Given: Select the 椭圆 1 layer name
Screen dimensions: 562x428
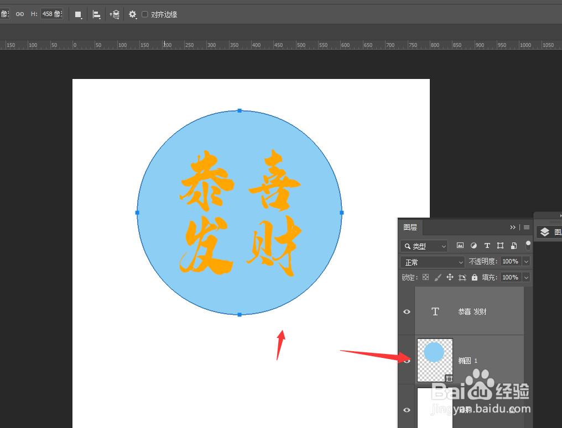Looking at the screenshot, I should (468, 361).
